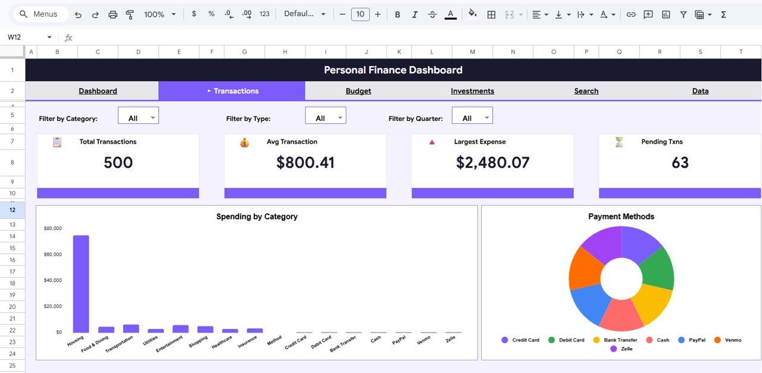Apply the Decrease decimal places icon
762x373 pixels.
click(x=229, y=14)
